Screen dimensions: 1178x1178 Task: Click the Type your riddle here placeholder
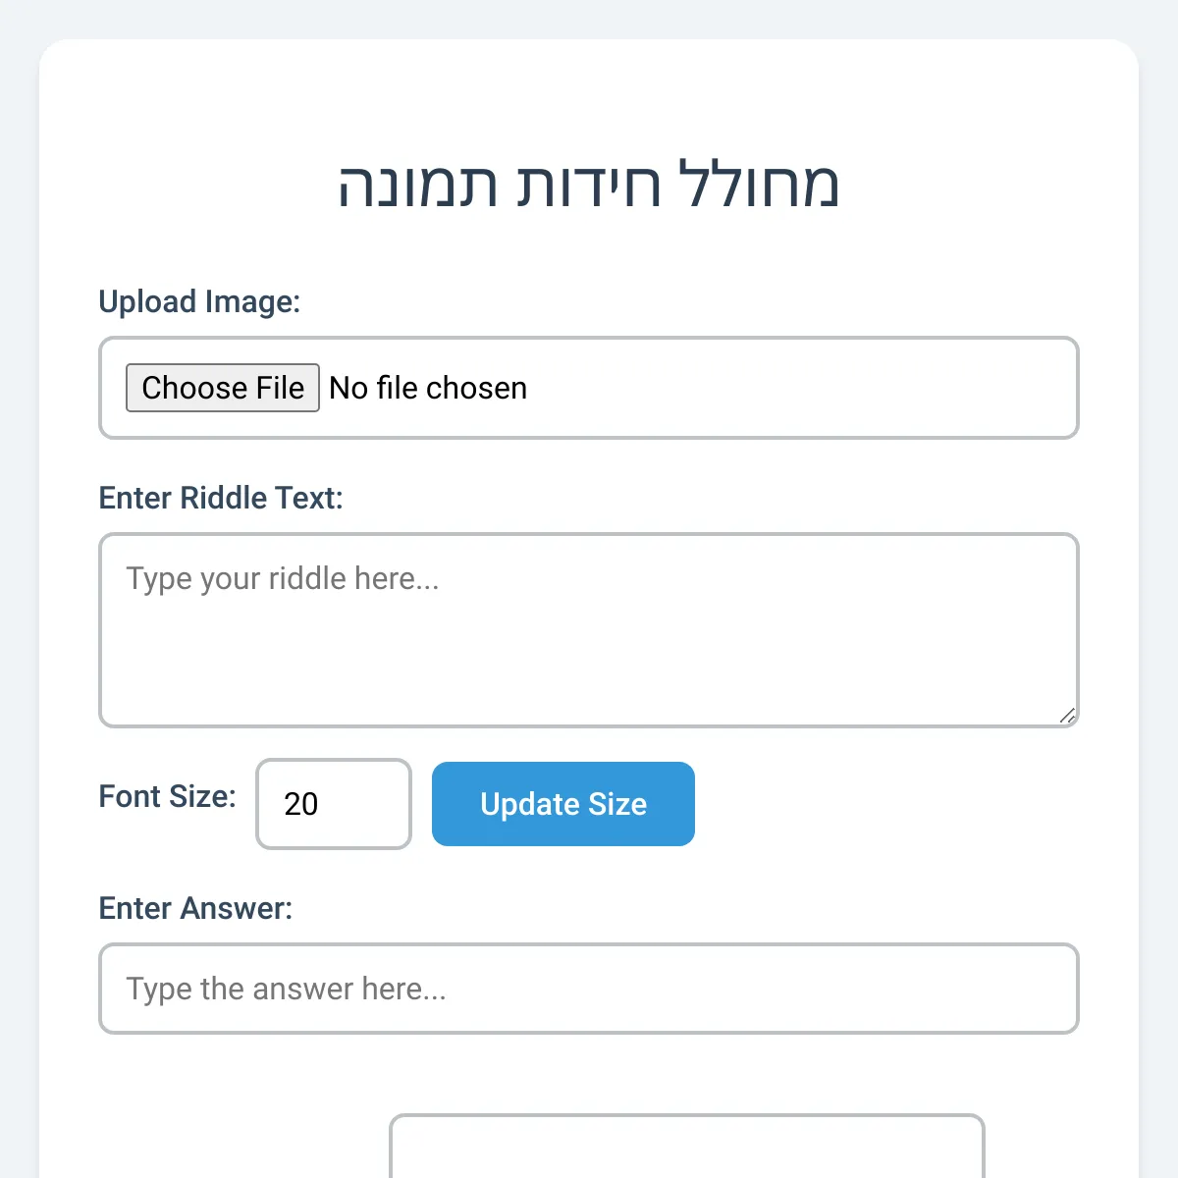pos(283,578)
